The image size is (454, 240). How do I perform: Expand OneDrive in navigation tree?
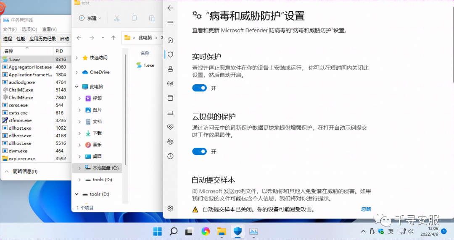77,72
